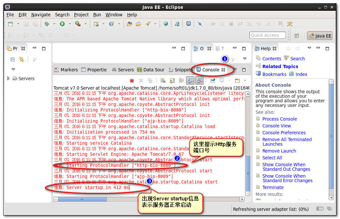Click the Open Task folder icon
The width and height of the screenshot is (340, 219).
click(138, 24)
